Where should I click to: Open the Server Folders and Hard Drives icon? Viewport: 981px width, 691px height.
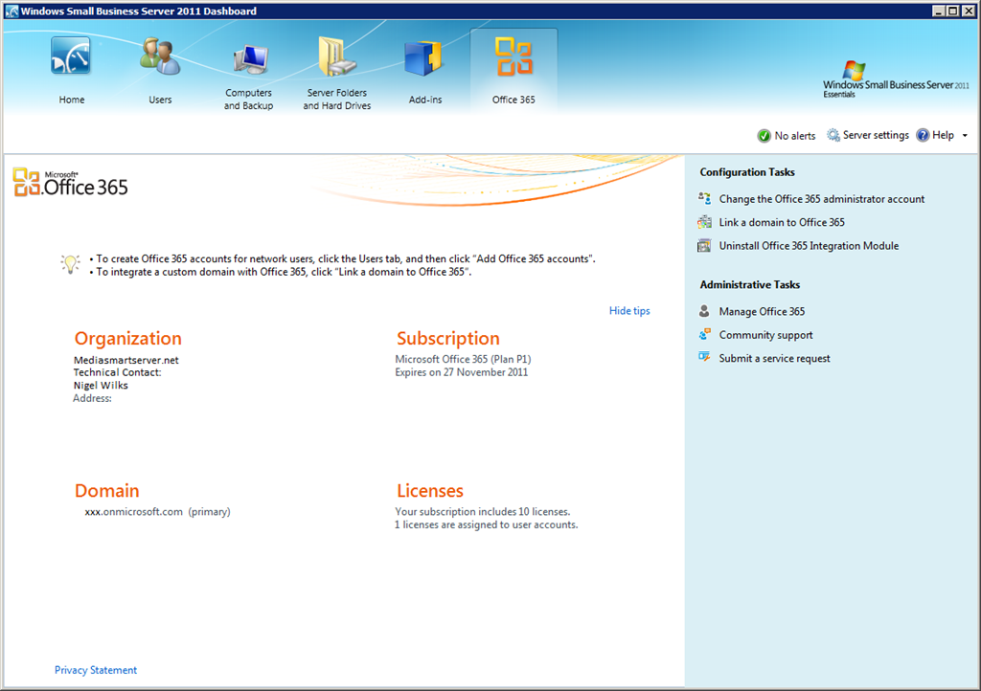point(337,56)
